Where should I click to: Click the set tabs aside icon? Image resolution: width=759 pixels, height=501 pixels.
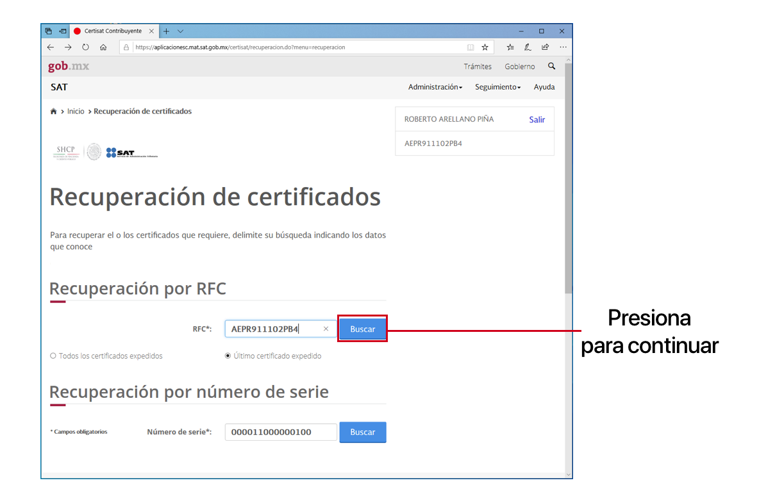(x=63, y=31)
